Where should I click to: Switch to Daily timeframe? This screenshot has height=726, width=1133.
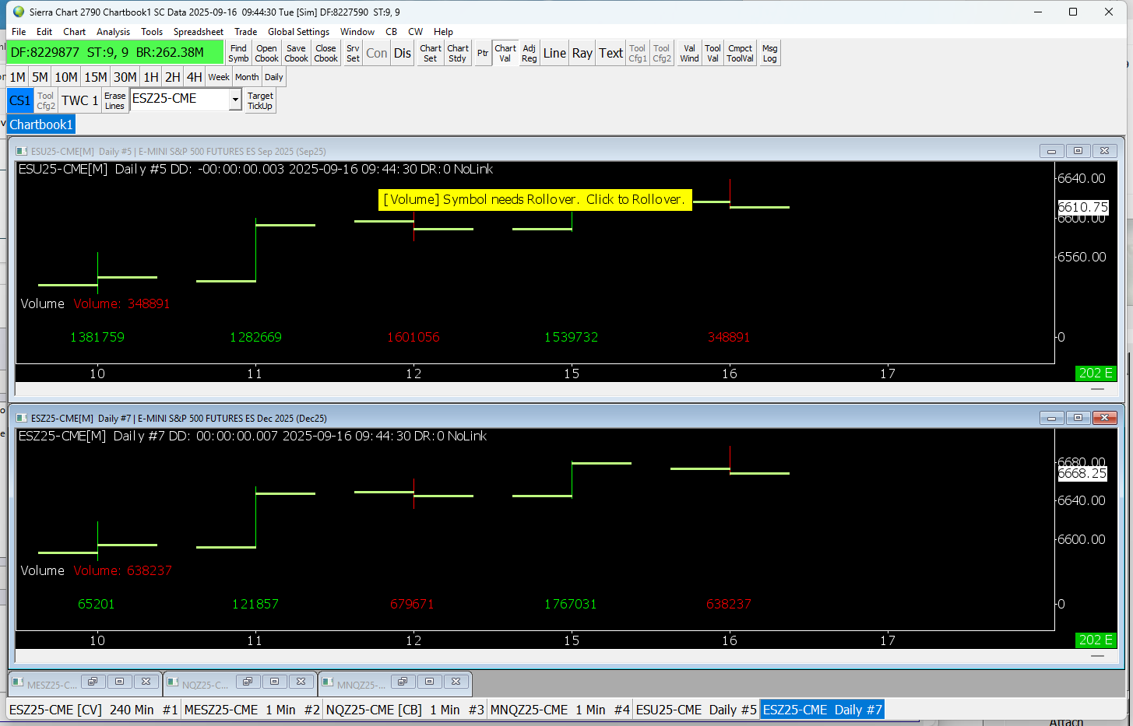point(274,77)
